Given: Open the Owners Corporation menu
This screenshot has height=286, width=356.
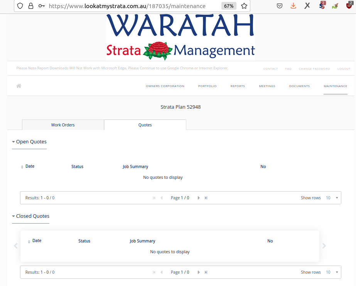Looking at the screenshot, I should 165,86.
